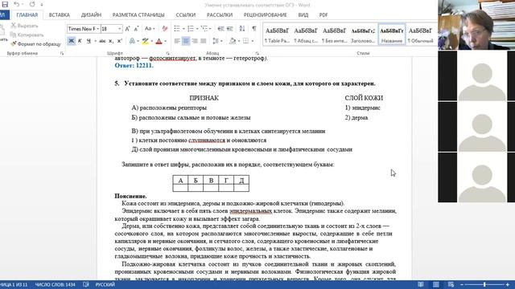Viewport: 515px width, 289px height.
Task: Switch to the РЕЦЕНЗИРОВАНИЕ tab
Action: 265,15
